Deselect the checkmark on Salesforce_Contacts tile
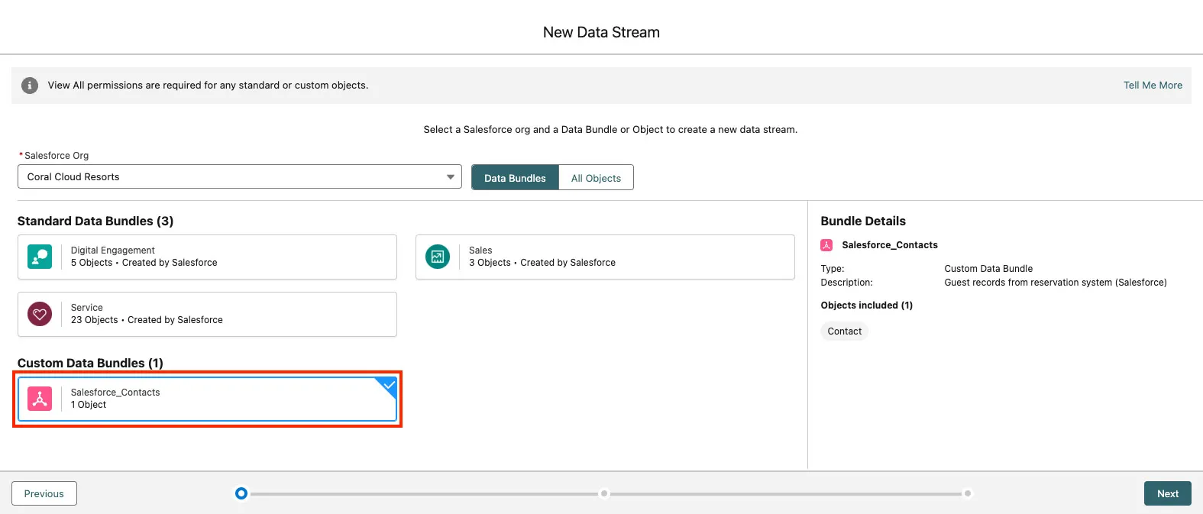1203x514 pixels. pos(389,385)
